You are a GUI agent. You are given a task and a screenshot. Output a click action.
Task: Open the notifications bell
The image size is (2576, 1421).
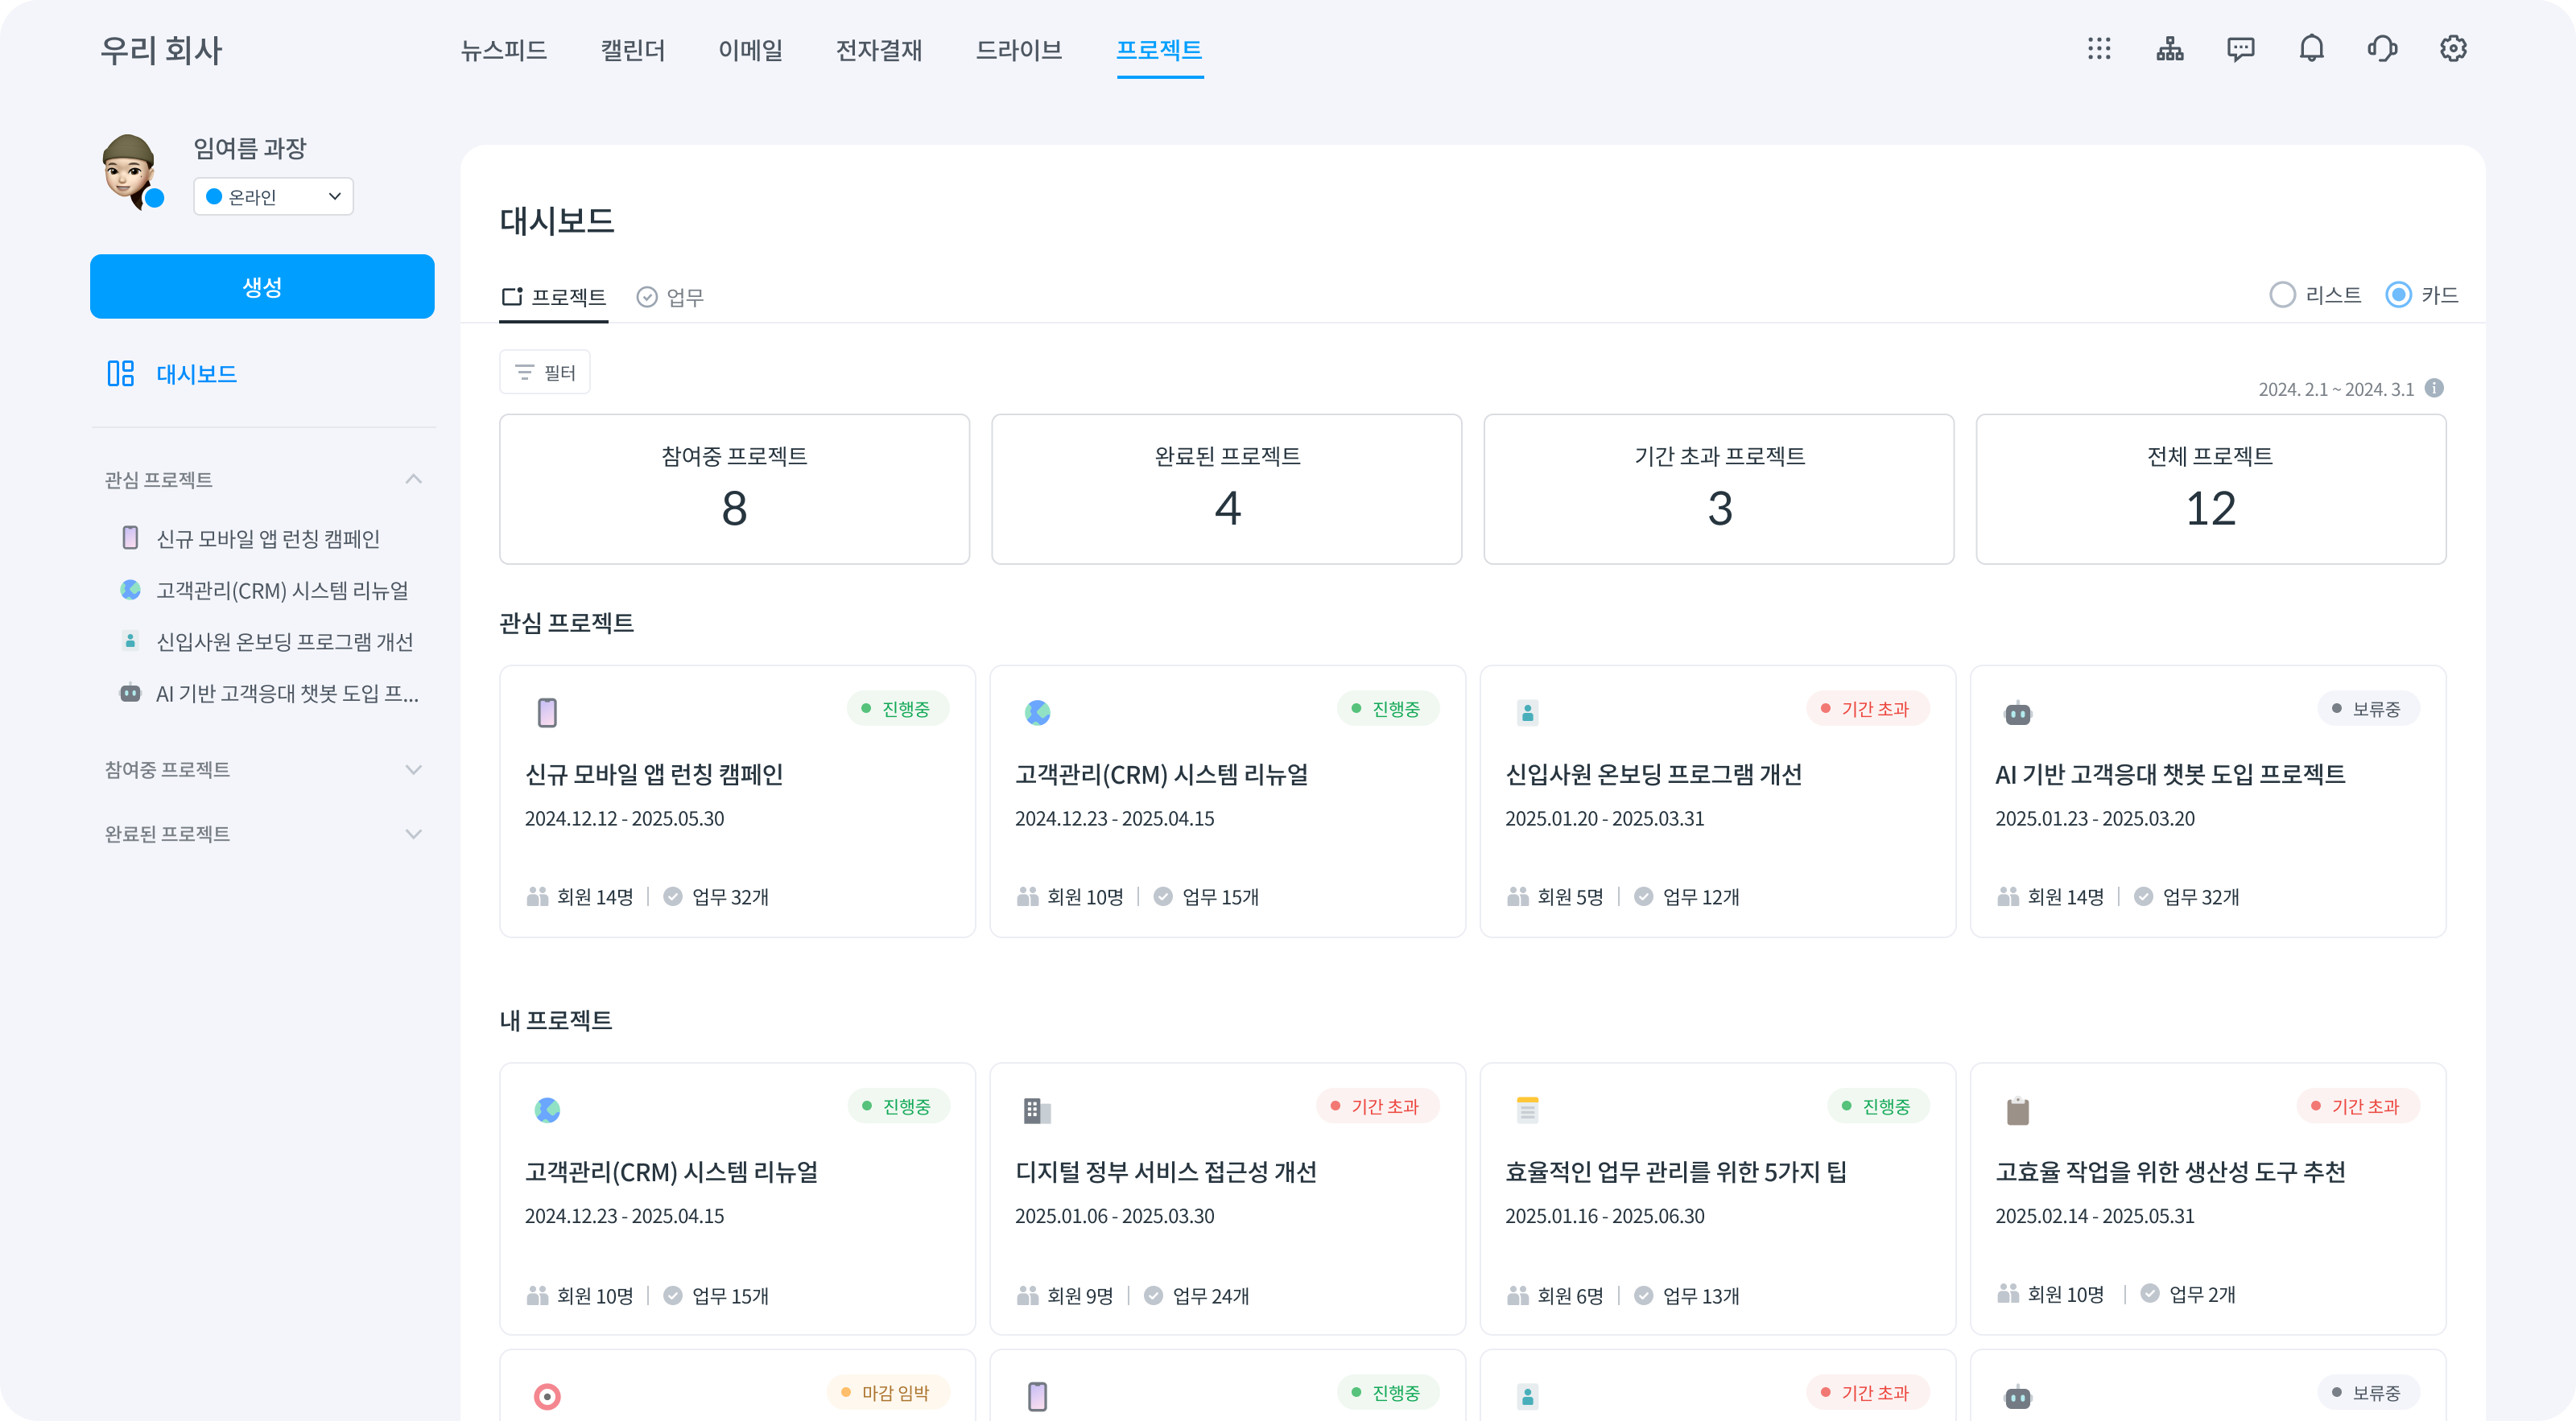pos(2312,49)
